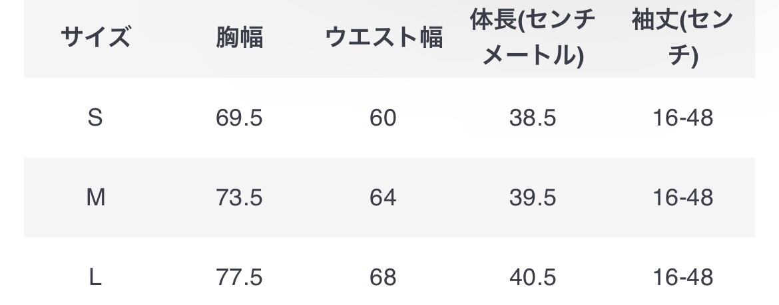Select the 16-48 sleeve value in L row

pos(682,277)
